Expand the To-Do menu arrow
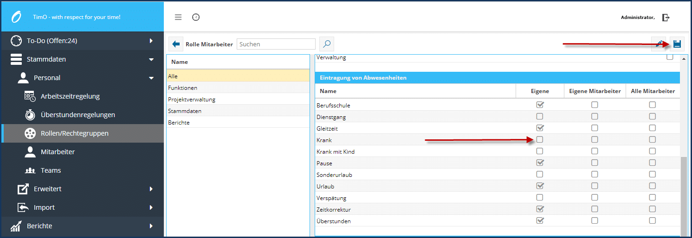Image resolution: width=692 pixels, height=238 pixels. pyautogui.click(x=151, y=41)
